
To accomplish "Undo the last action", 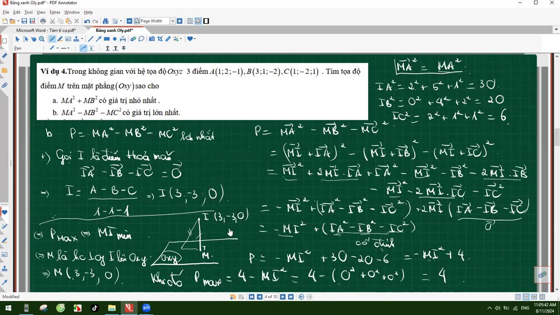I will 87,21.
